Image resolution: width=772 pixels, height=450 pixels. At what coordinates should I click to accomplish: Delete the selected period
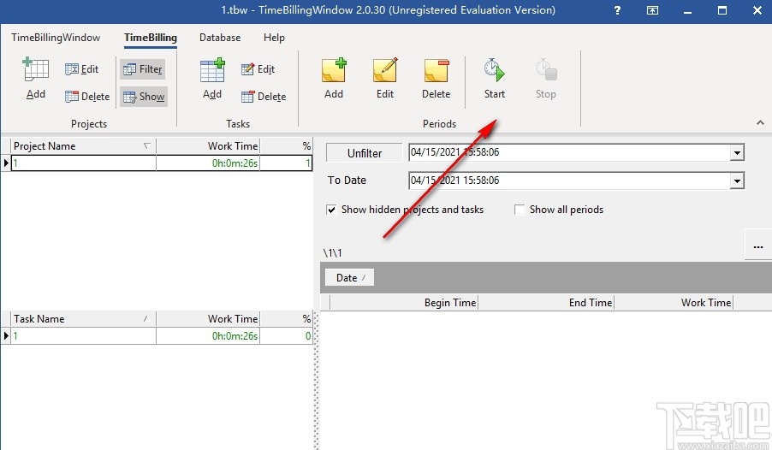pos(436,79)
